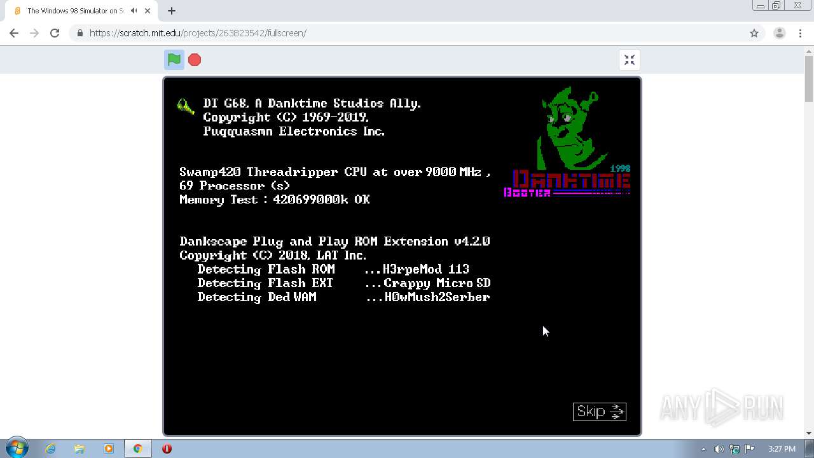Bookmark this page with the star icon

(x=754, y=33)
